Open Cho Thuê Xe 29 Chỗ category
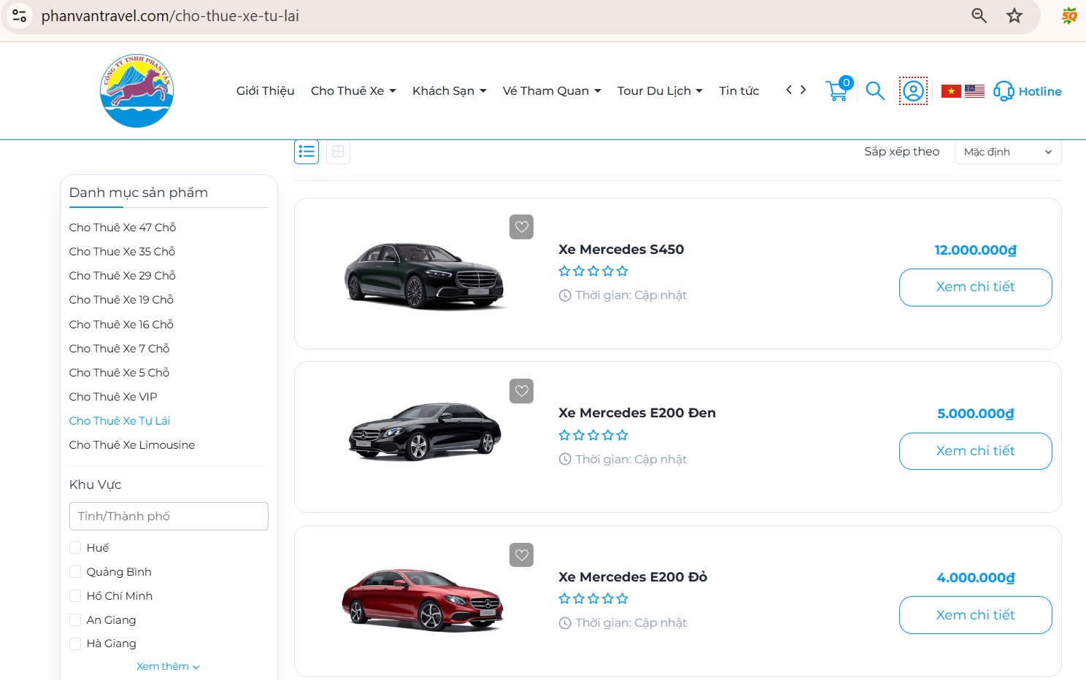The image size is (1086, 680). pos(123,275)
